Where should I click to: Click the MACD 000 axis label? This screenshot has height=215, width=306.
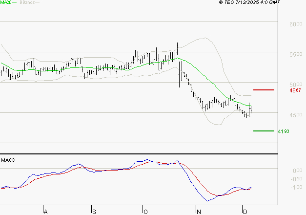pos(298,171)
